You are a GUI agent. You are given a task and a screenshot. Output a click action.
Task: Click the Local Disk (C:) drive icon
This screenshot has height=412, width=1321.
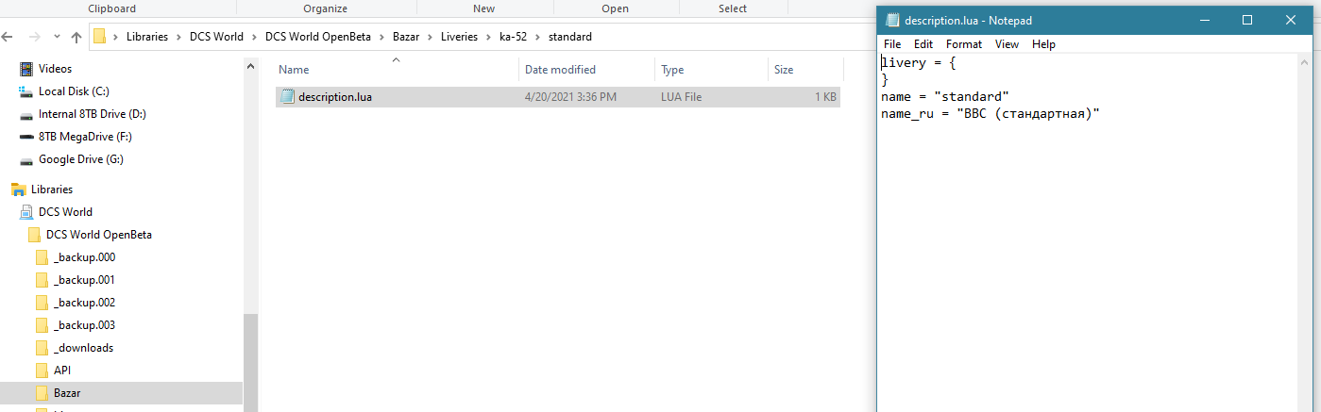pyautogui.click(x=26, y=91)
